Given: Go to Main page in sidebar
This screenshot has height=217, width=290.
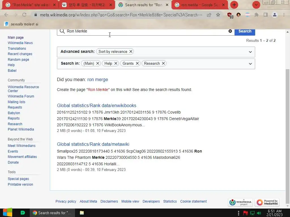Looking at the screenshot, I should [x=16, y=38].
